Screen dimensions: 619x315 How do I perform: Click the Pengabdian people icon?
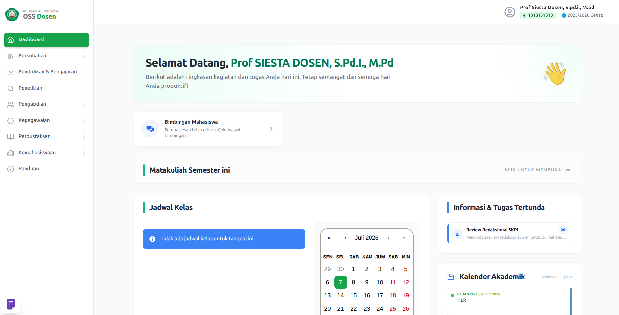click(x=10, y=104)
